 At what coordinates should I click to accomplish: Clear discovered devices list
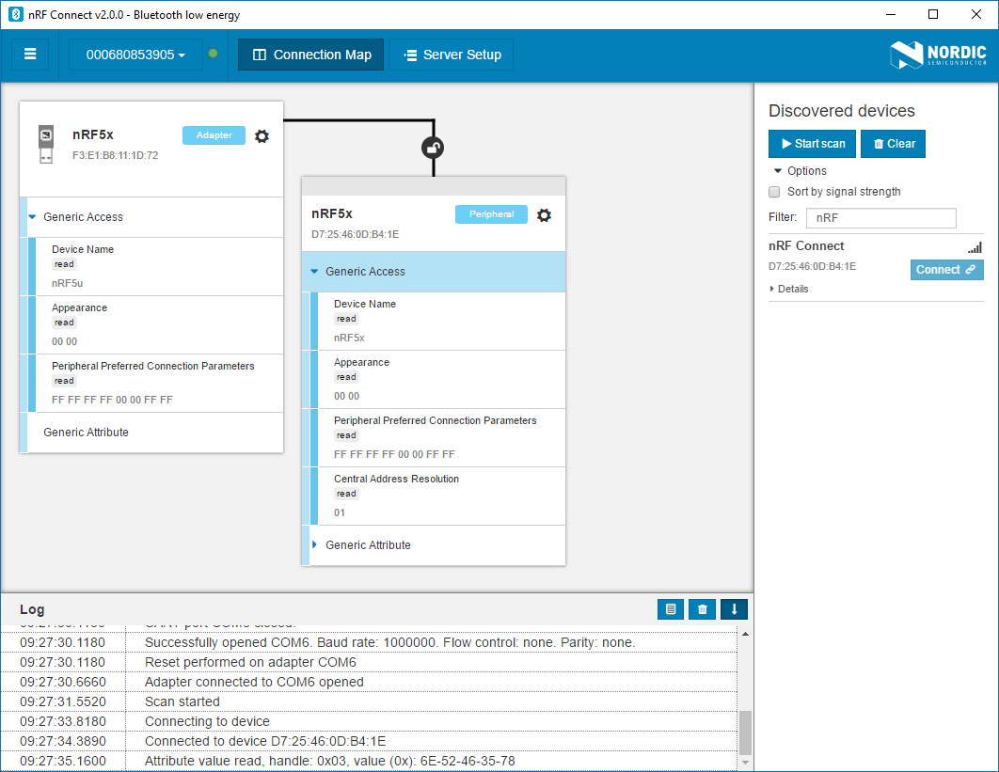coord(894,144)
